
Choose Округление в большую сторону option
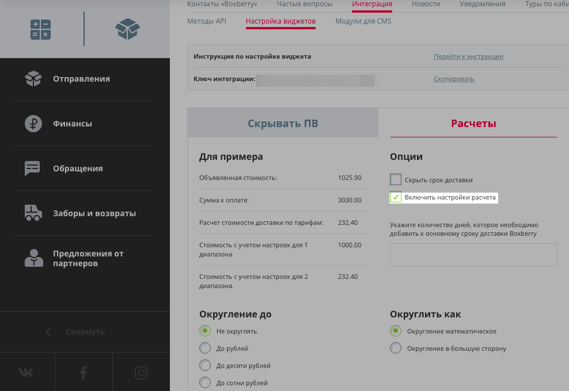tap(396, 348)
